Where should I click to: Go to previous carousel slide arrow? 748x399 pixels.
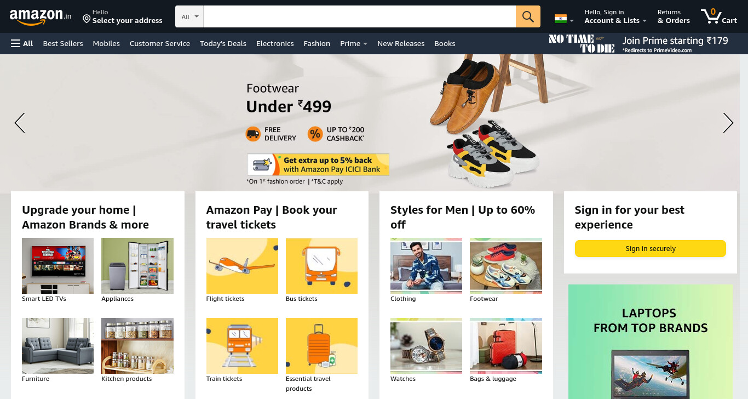click(x=20, y=123)
